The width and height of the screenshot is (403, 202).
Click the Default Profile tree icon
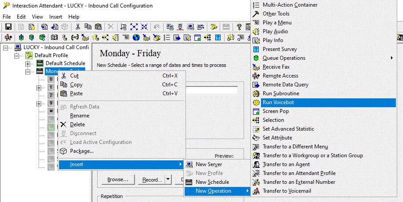pyautogui.click(x=29, y=55)
